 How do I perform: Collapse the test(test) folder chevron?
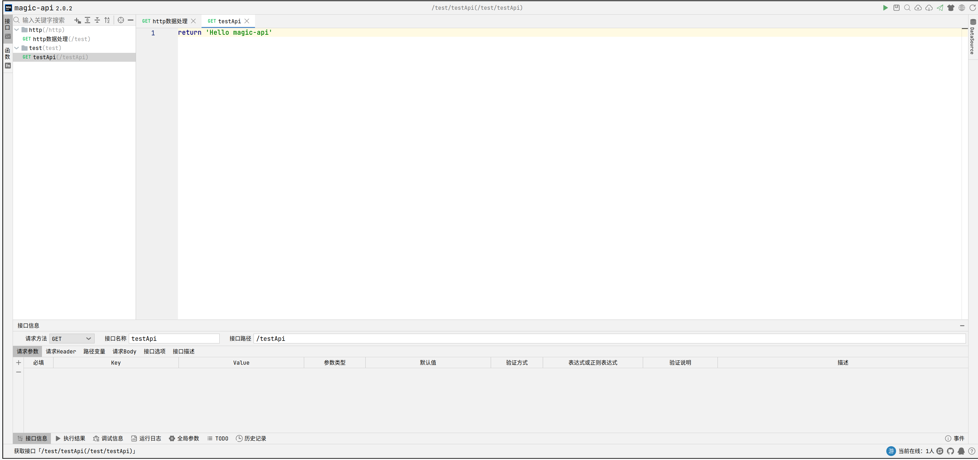point(17,48)
